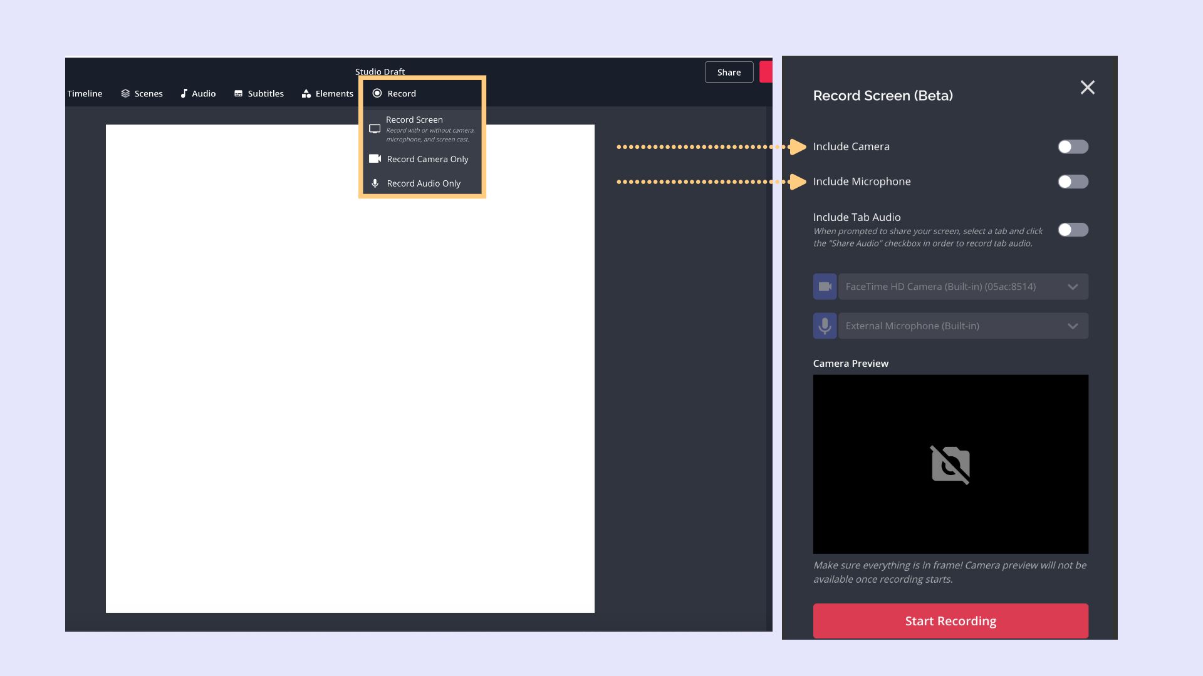Toggle Include Tab Audio on
The height and width of the screenshot is (676, 1203).
tap(1073, 230)
